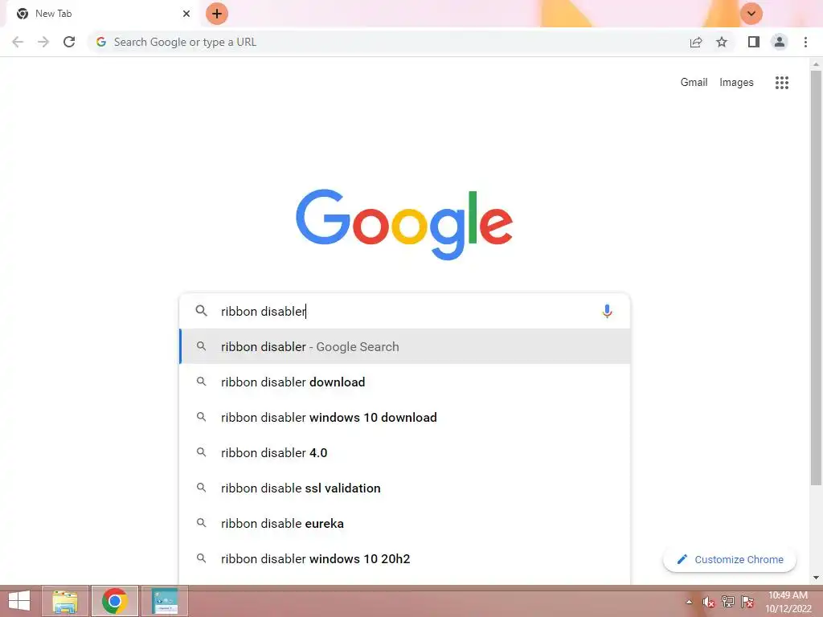The image size is (823, 617).
Task: Open the tab search dropdown arrow
Action: pos(751,14)
